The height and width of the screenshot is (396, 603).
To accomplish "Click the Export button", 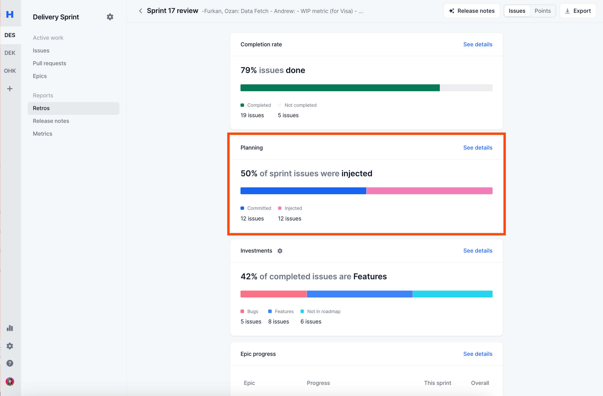I will 578,11.
